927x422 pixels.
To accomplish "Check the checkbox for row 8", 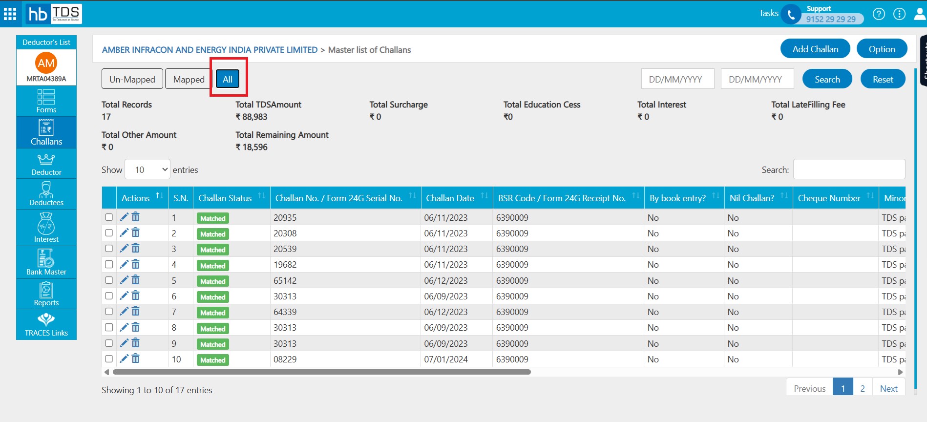I will coord(109,327).
